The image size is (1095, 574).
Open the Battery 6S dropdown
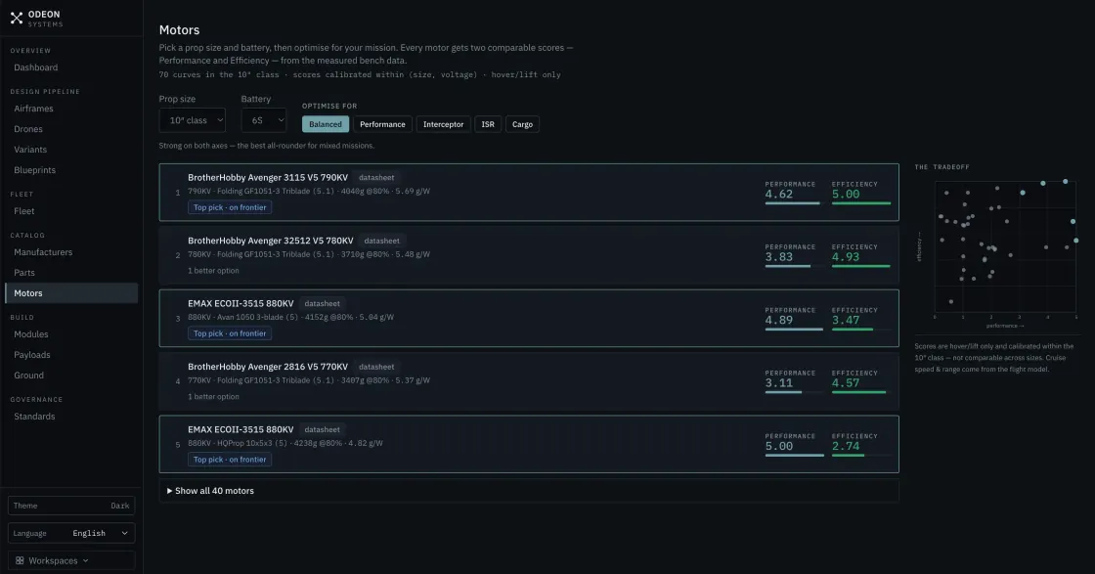(264, 120)
